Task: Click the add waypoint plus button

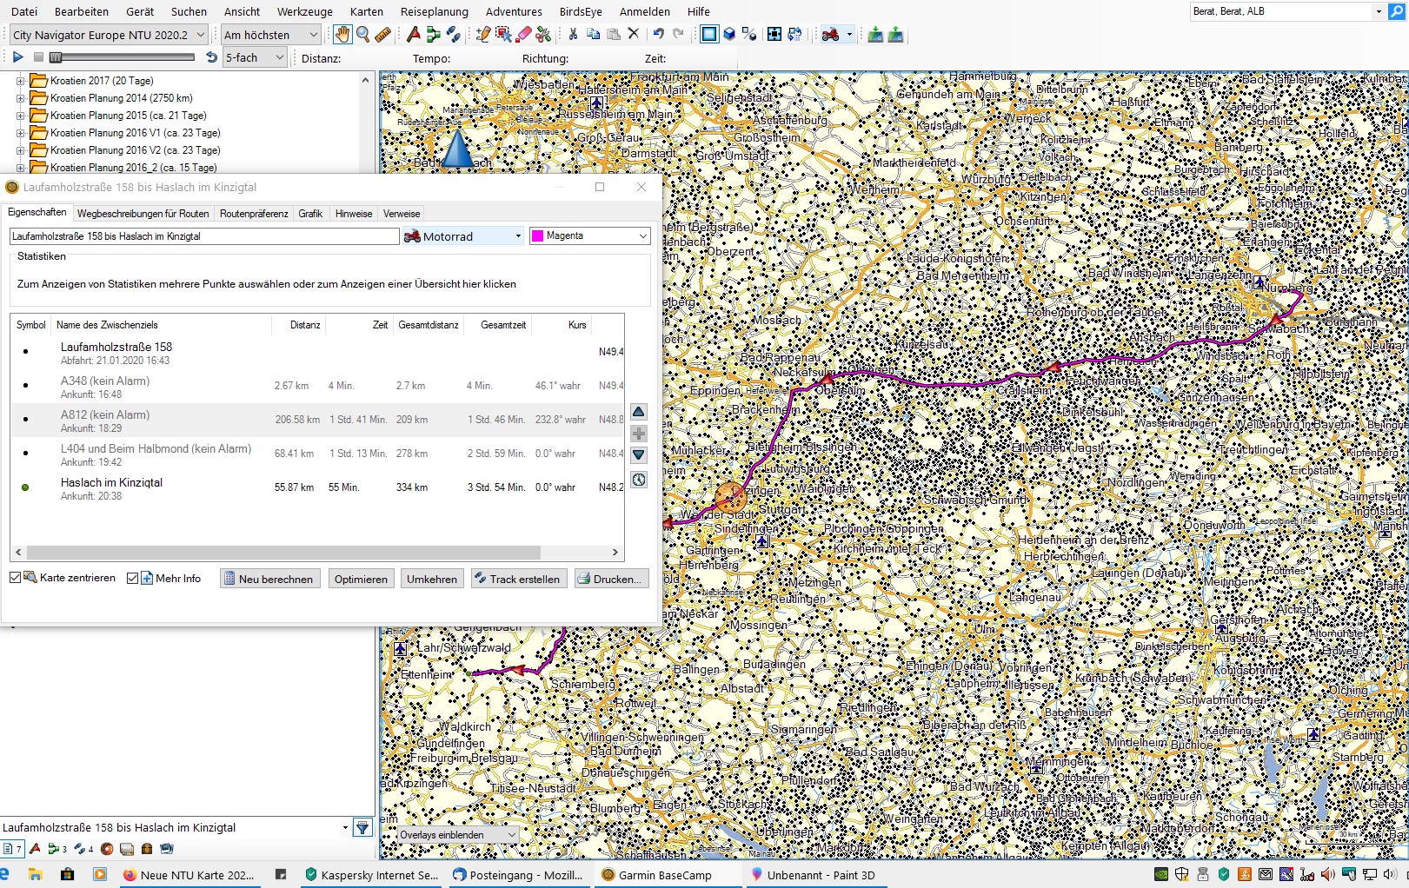Action: click(x=639, y=434)
